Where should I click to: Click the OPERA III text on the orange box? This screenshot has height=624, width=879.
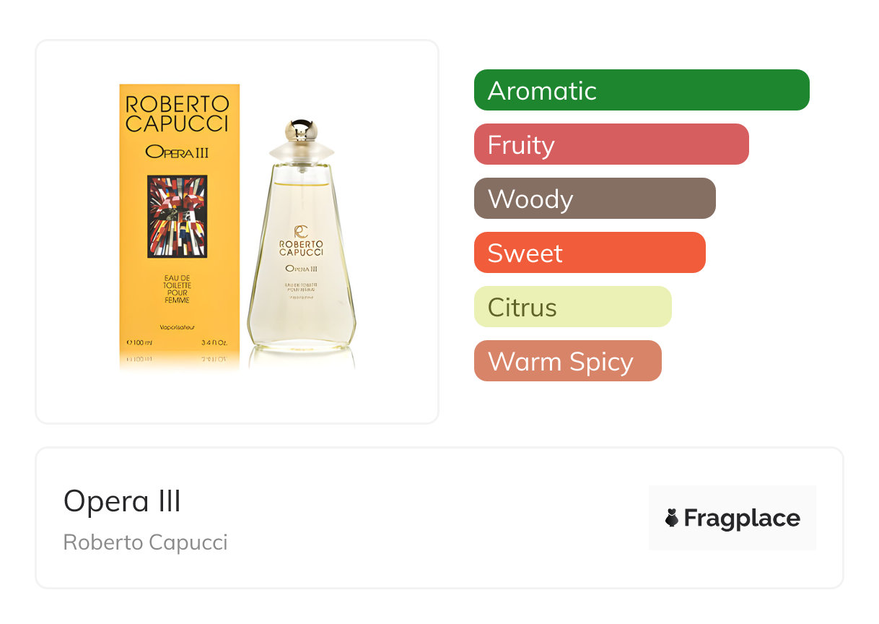[x=178, y=152]
